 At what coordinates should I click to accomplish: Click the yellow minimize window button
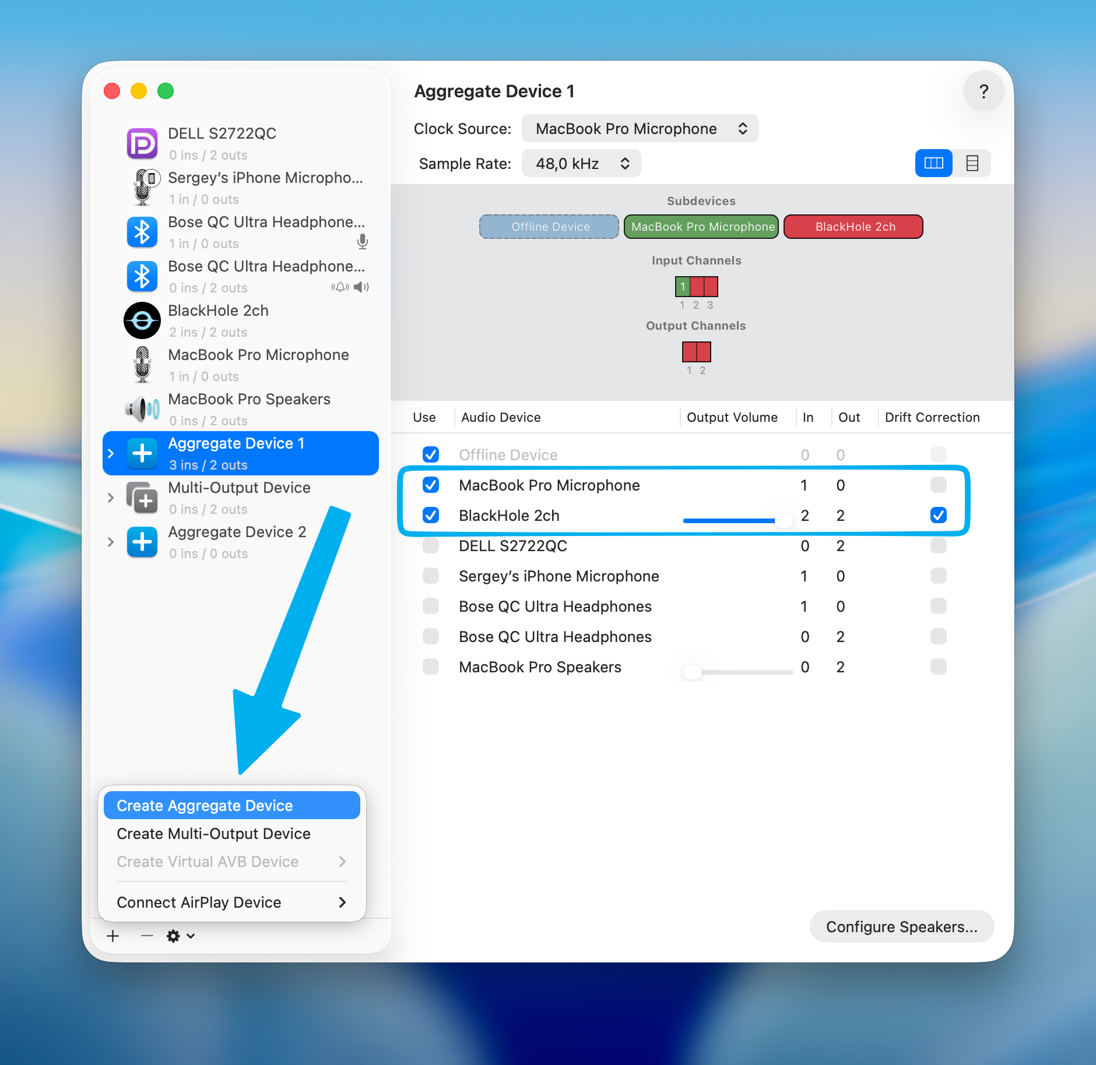click(139, 91)
